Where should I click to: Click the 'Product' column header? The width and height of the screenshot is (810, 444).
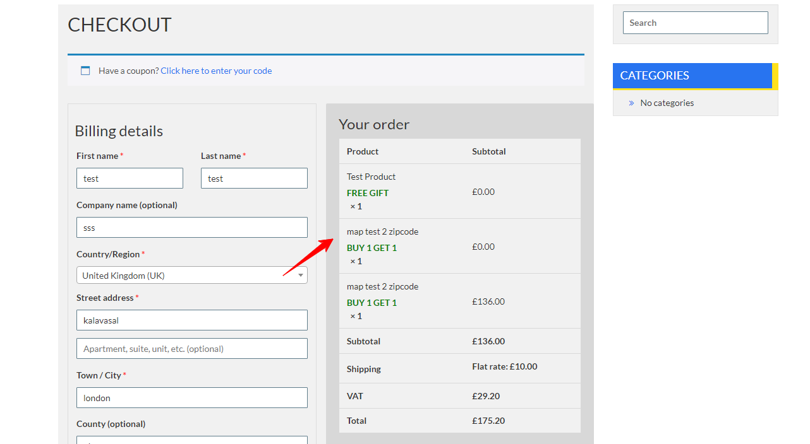(363, 151)
